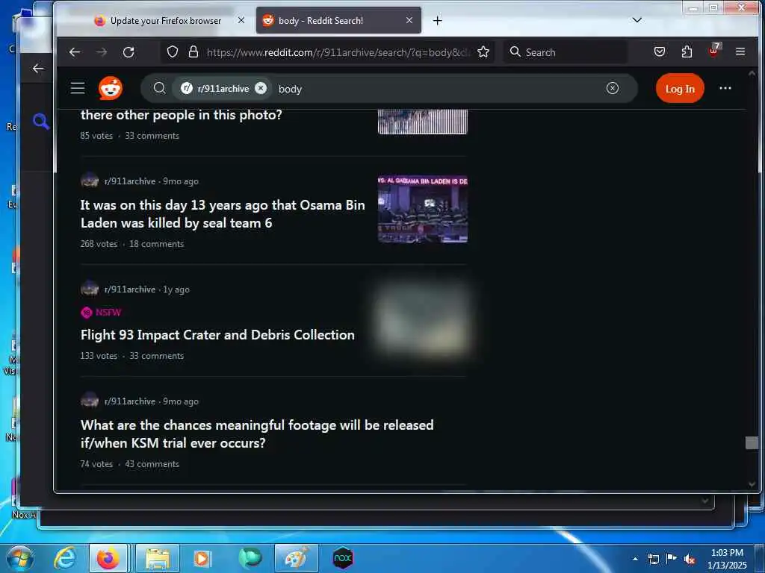Open Reddit sidebar hamburger menu
Viewport: 765px width, 573px height.
point(78,88)
